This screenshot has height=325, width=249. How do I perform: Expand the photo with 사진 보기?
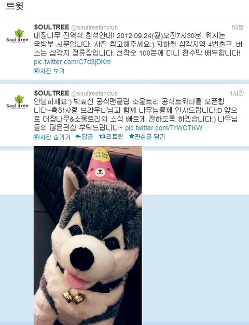pos(49,71)
